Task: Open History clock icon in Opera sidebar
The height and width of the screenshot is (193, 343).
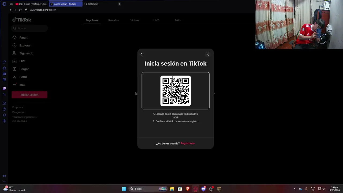Action: 4,109
